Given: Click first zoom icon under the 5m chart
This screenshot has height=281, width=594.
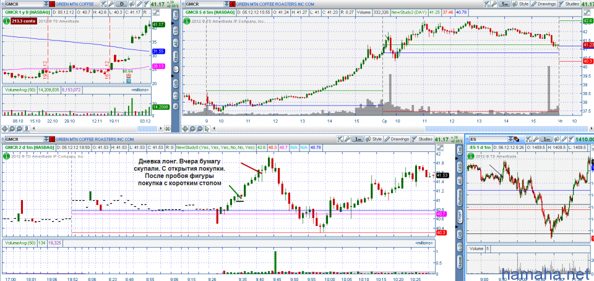Looking at the screenshot, I should click(186, 128).
